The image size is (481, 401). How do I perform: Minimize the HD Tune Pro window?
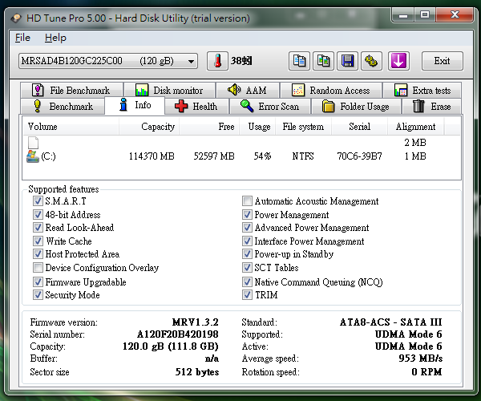403,14
